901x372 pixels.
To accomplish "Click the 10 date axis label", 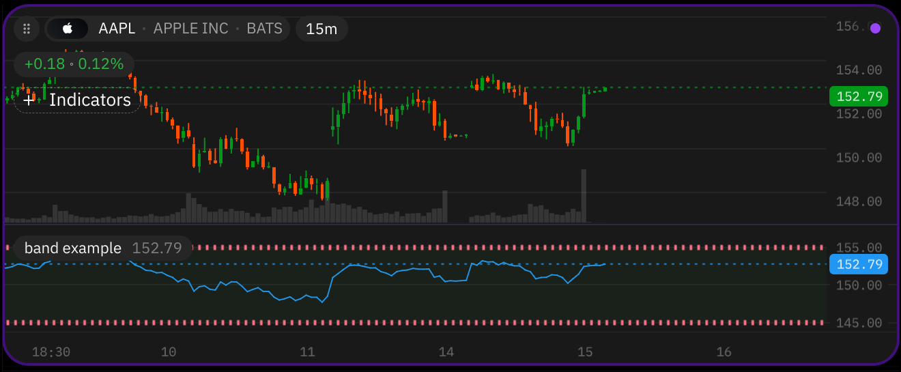I will point(169,352).
